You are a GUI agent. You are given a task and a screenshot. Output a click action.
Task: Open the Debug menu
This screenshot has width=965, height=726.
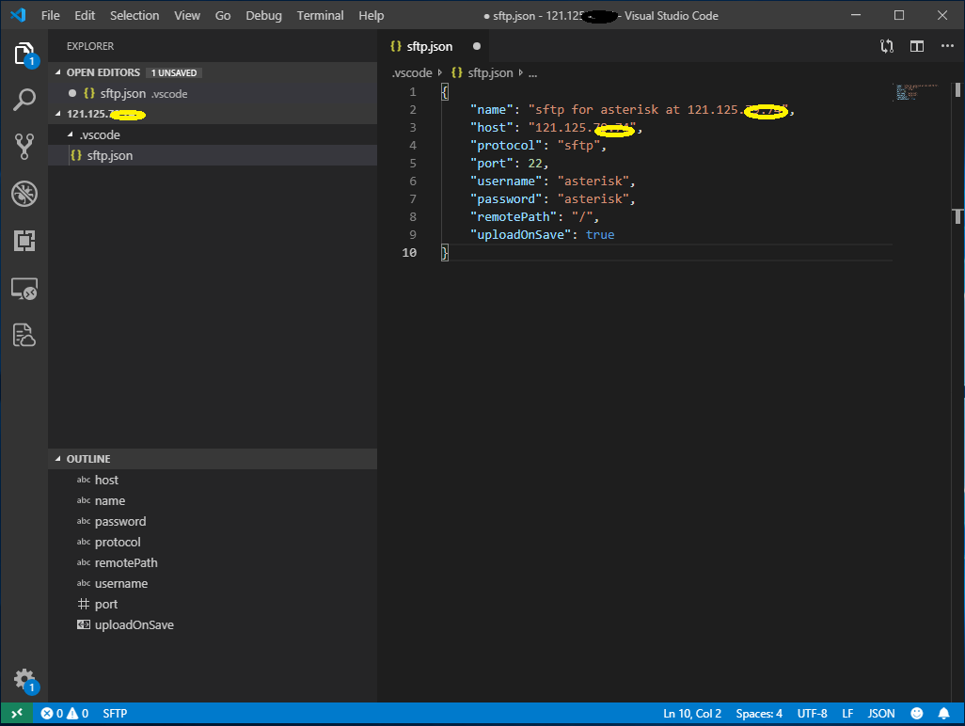click(x=263, y=15)
